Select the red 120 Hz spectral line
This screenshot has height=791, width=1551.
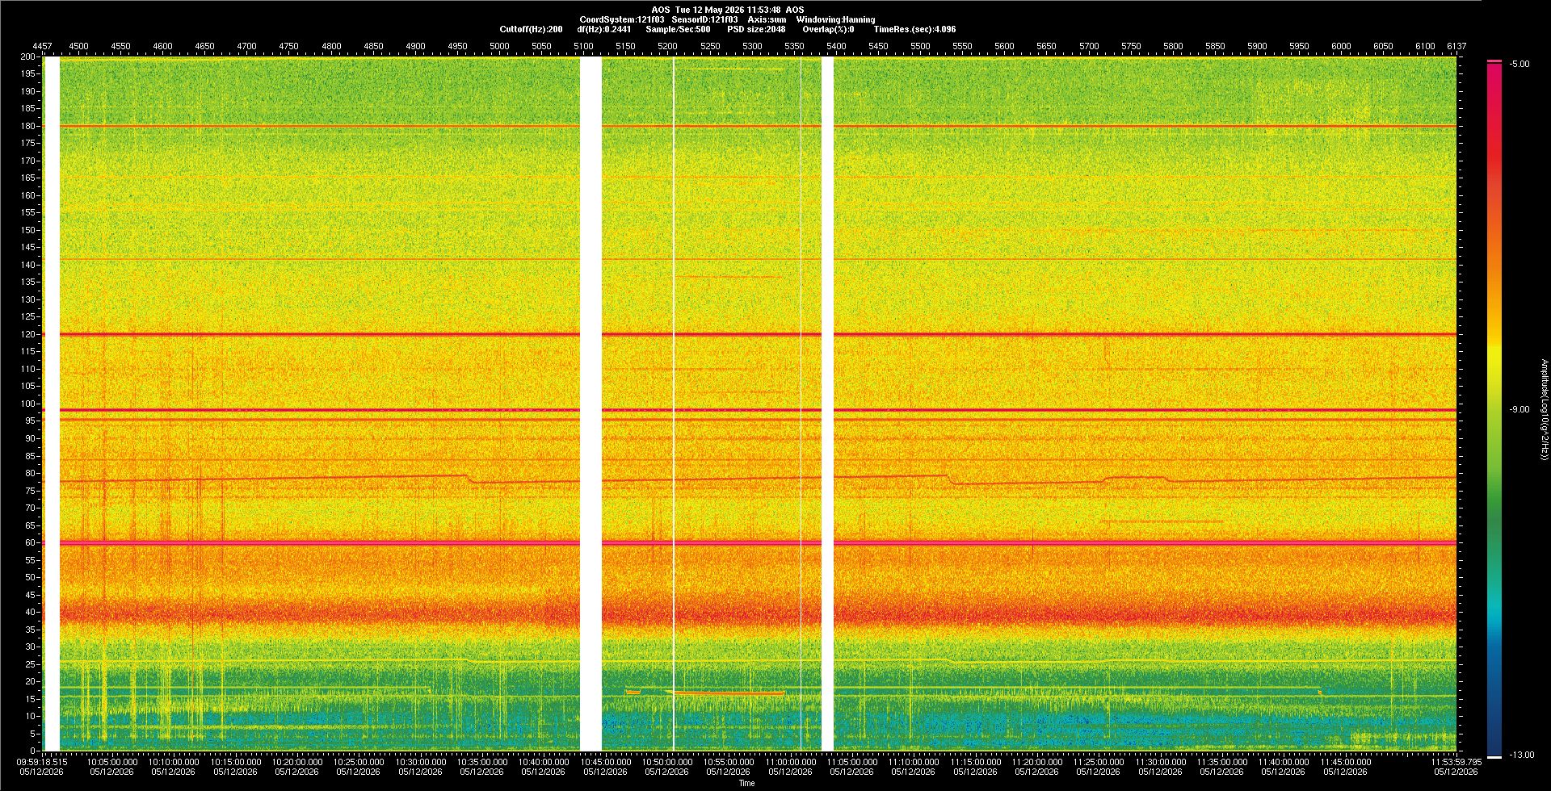click(x=758, y=333)
